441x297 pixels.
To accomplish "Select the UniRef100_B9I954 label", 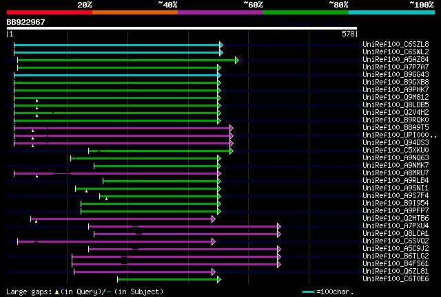I will (396, 203).
